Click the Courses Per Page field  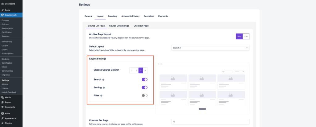point(210,122)
